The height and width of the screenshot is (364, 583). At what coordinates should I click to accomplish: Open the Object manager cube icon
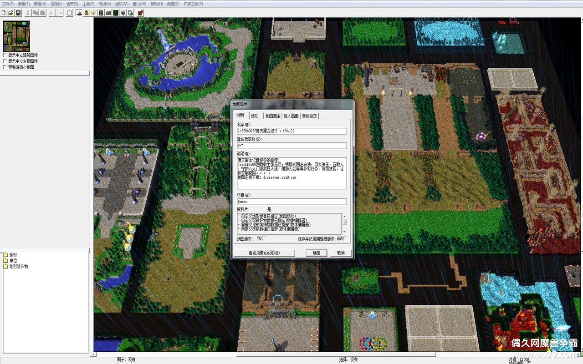tap(123, 13)
